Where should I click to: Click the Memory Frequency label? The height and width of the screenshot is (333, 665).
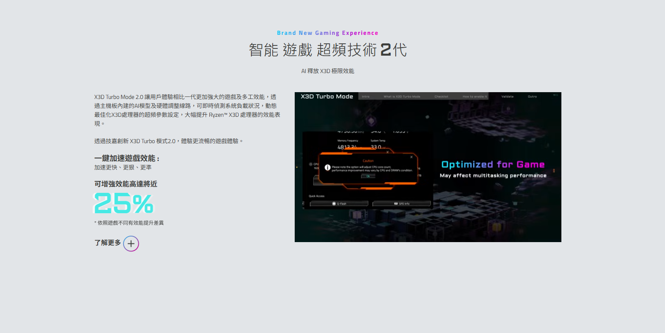pyautogui.click(x=348, y=141)
